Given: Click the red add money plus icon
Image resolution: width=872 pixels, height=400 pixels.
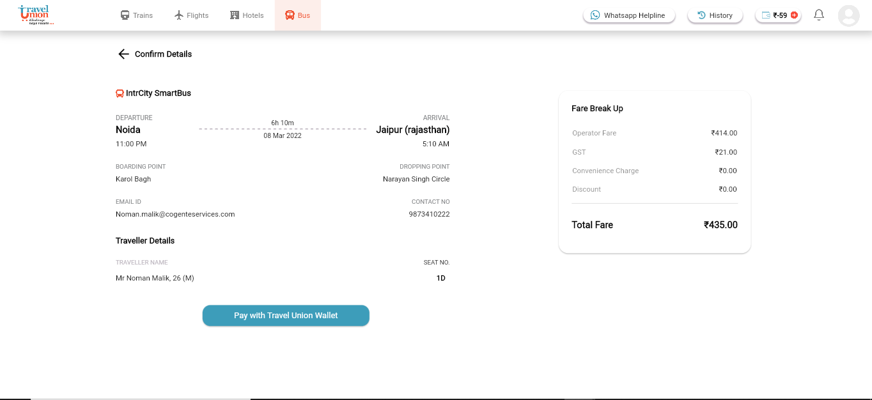Looking at the screenshot, I should point(794,15).
